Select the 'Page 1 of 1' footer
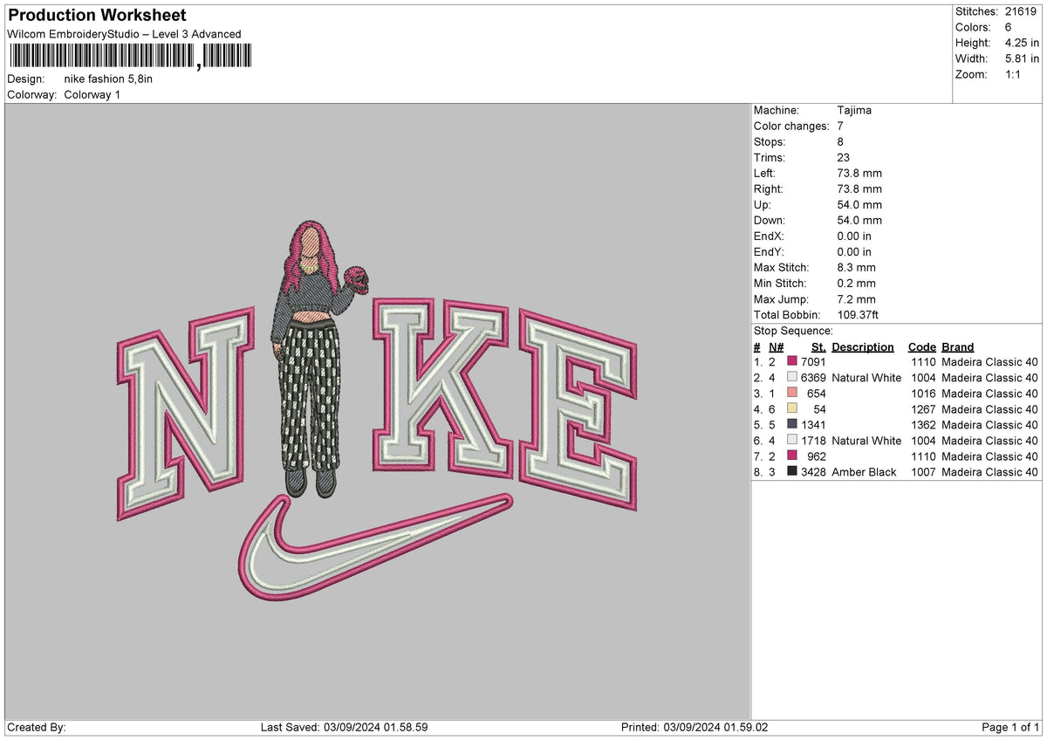 click(1010, 728)
